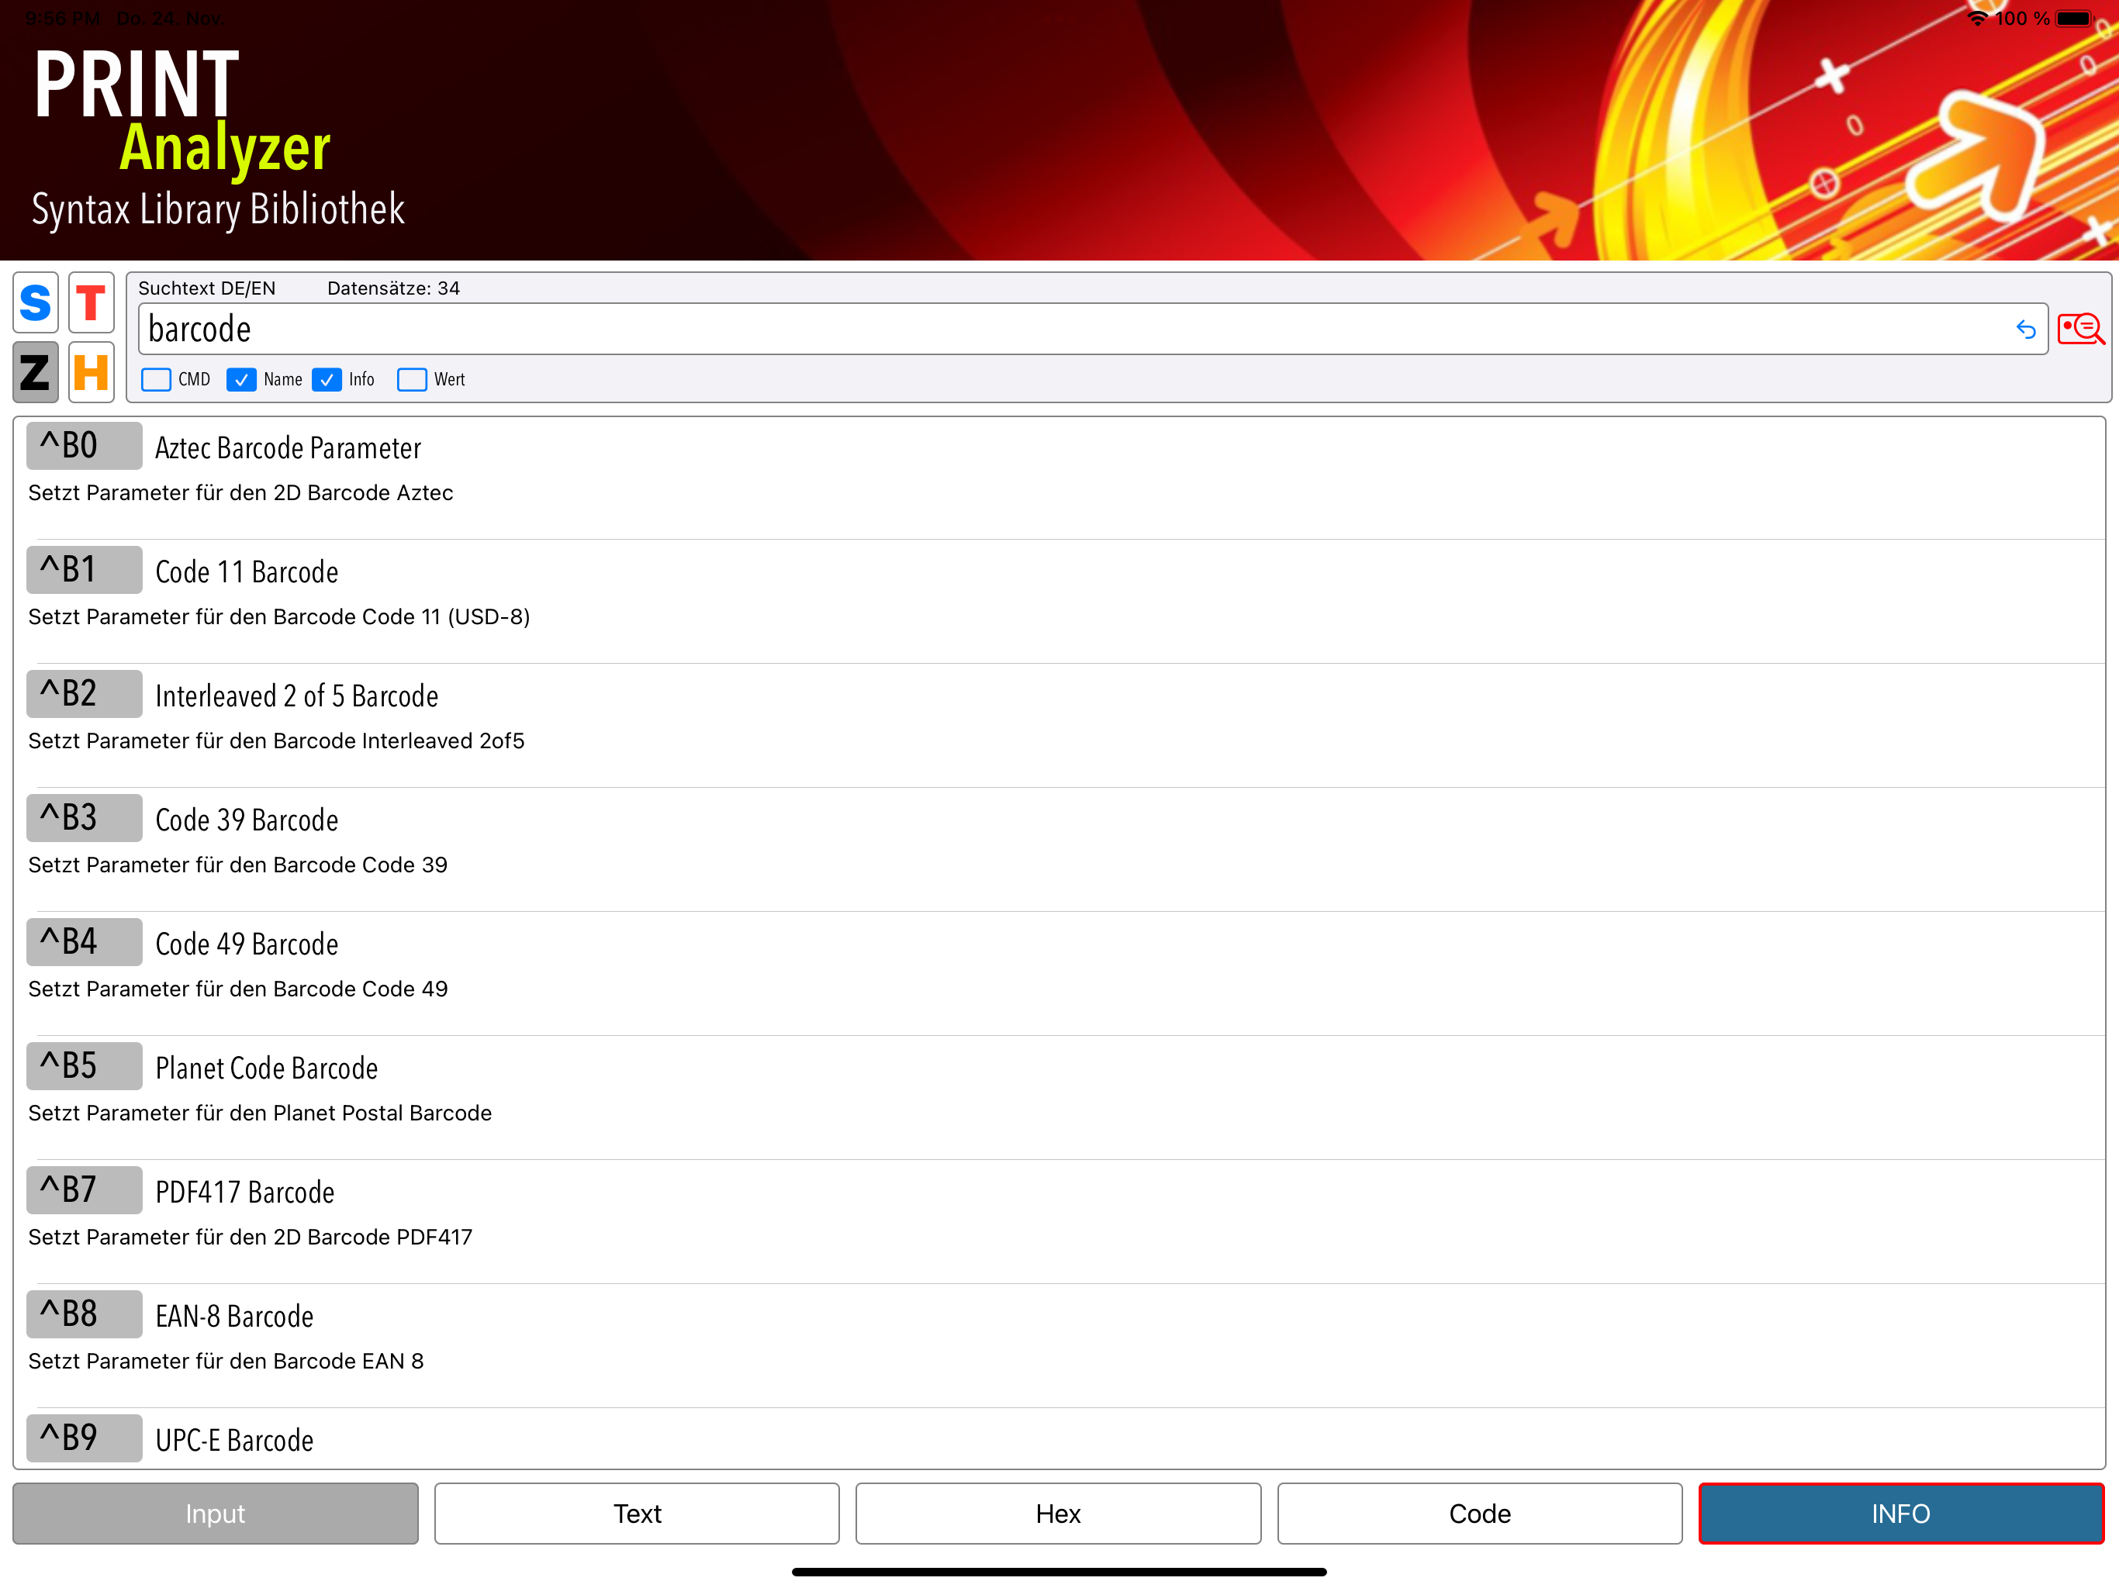The height and width of the screenshot is (1588, 2119).
Task: Enable the CMD checkbox
Action: click(156, 380)
